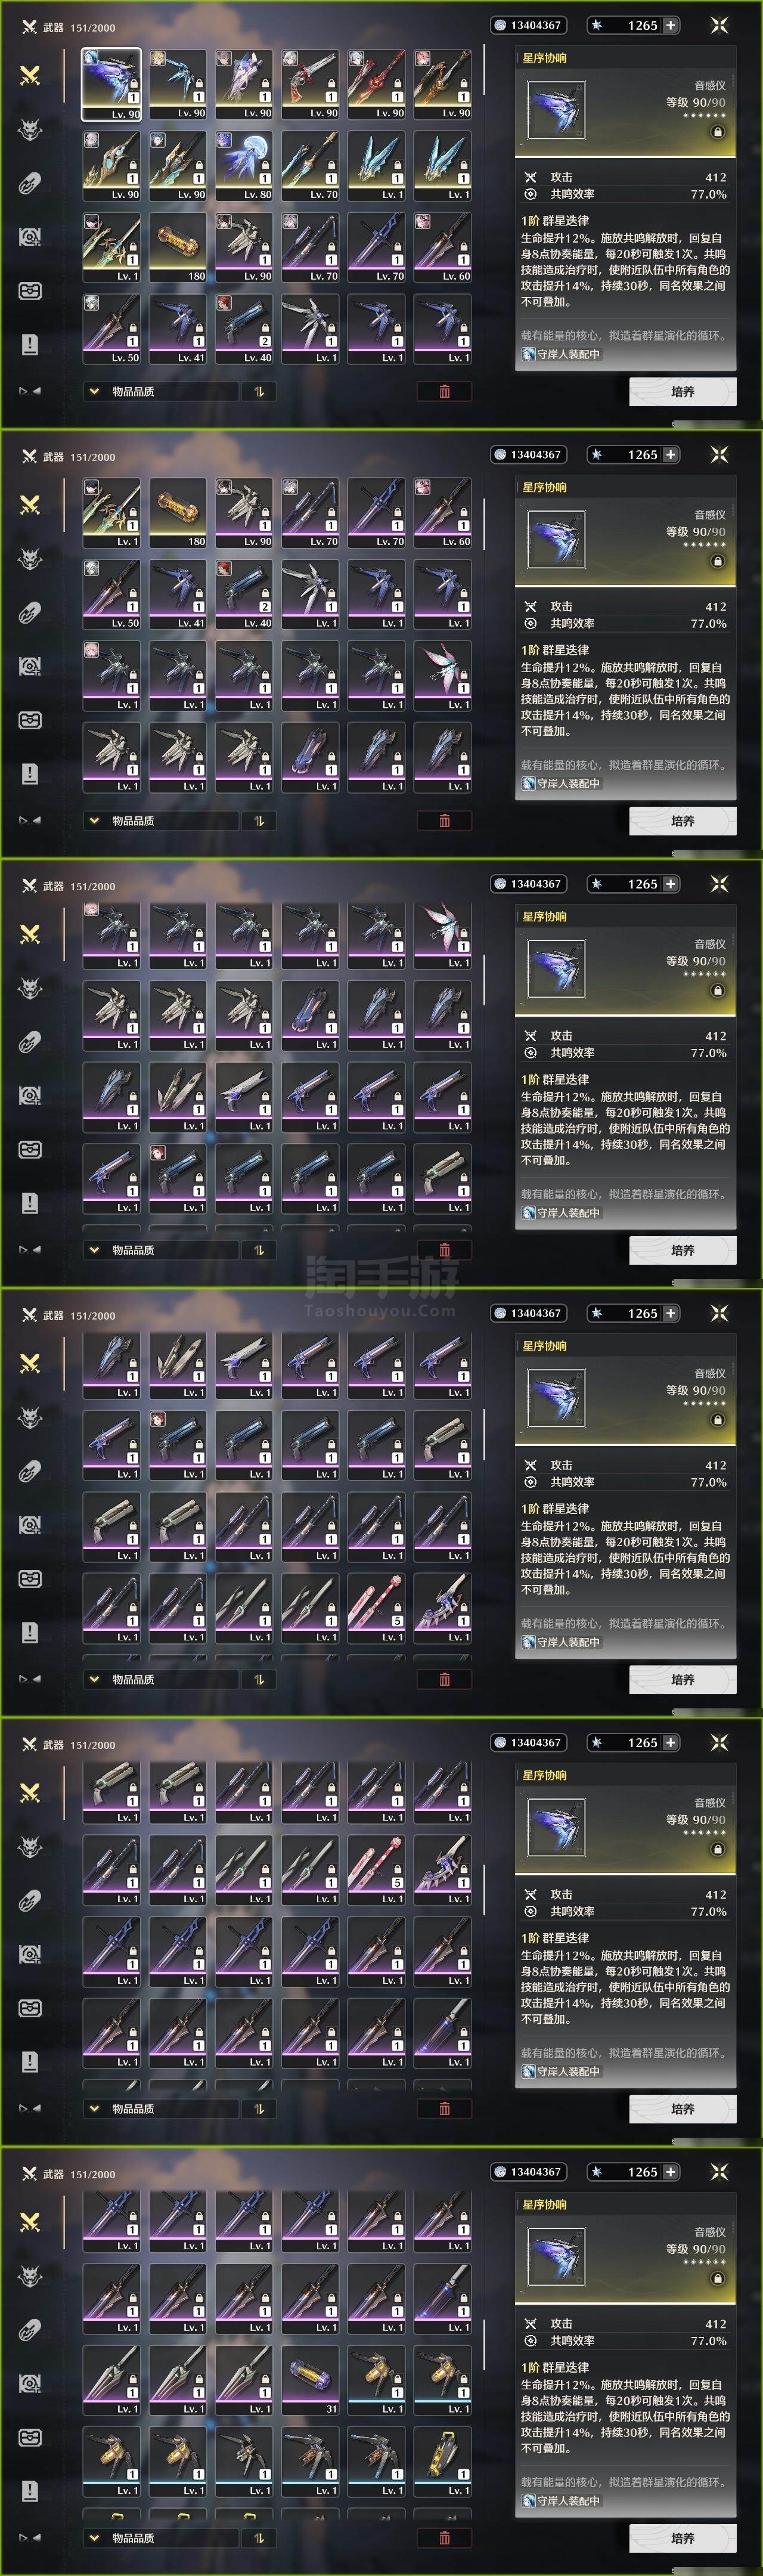Expand the bottommost 物品品质 sort dropdown

[160, 2537]
